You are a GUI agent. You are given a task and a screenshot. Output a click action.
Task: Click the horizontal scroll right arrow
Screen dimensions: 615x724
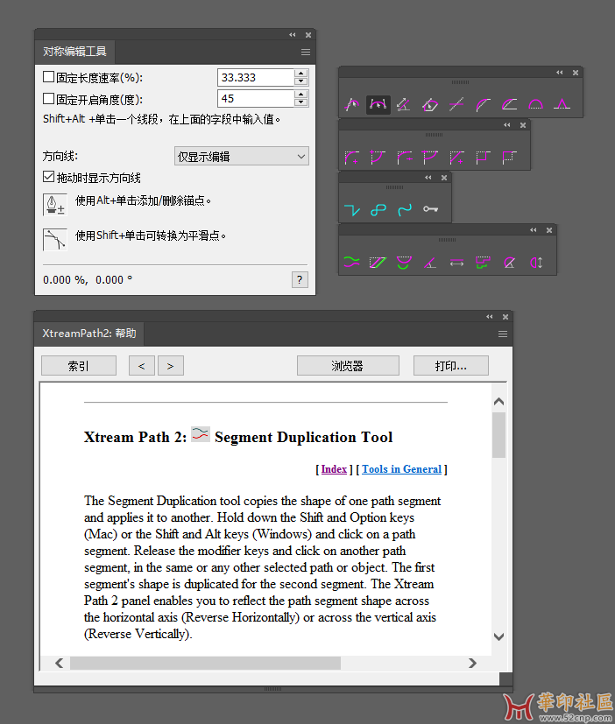click(x=472, y=663)
